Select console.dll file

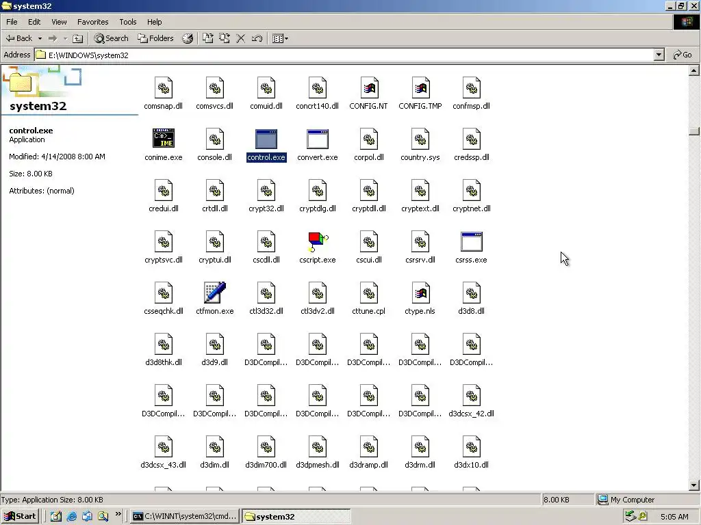coord(214,145)
